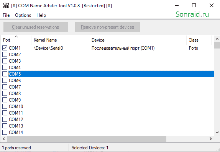This screenshot has height=152, width=220.
Task: Check the COM4 checkbox
Action: (5, 67)
